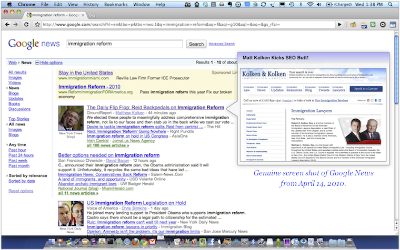The width and height of the screenshot is (400, 250).
Task: Open the History menu
Action: [x=91, y=4]
